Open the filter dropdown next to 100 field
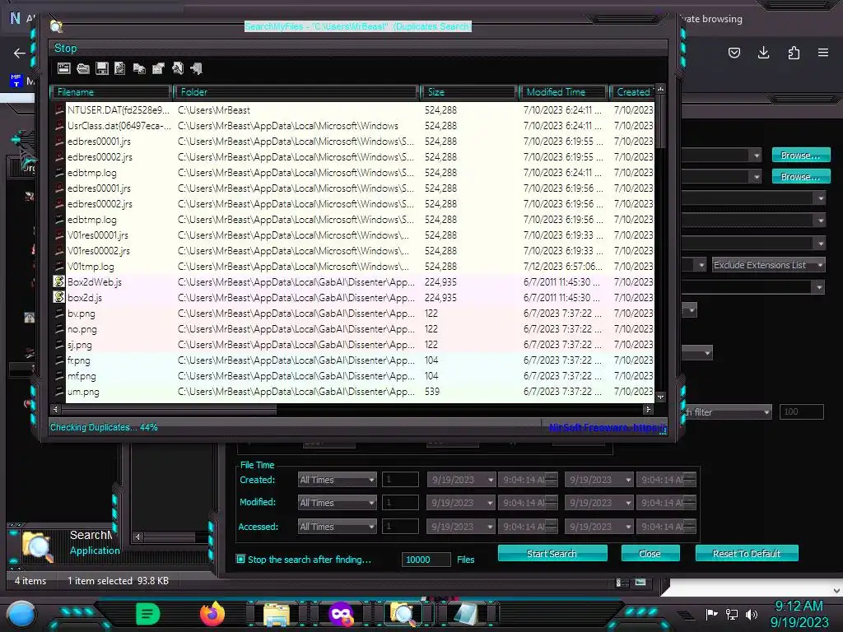This screenshot has width=843, height=632. (x=766, y=412)
